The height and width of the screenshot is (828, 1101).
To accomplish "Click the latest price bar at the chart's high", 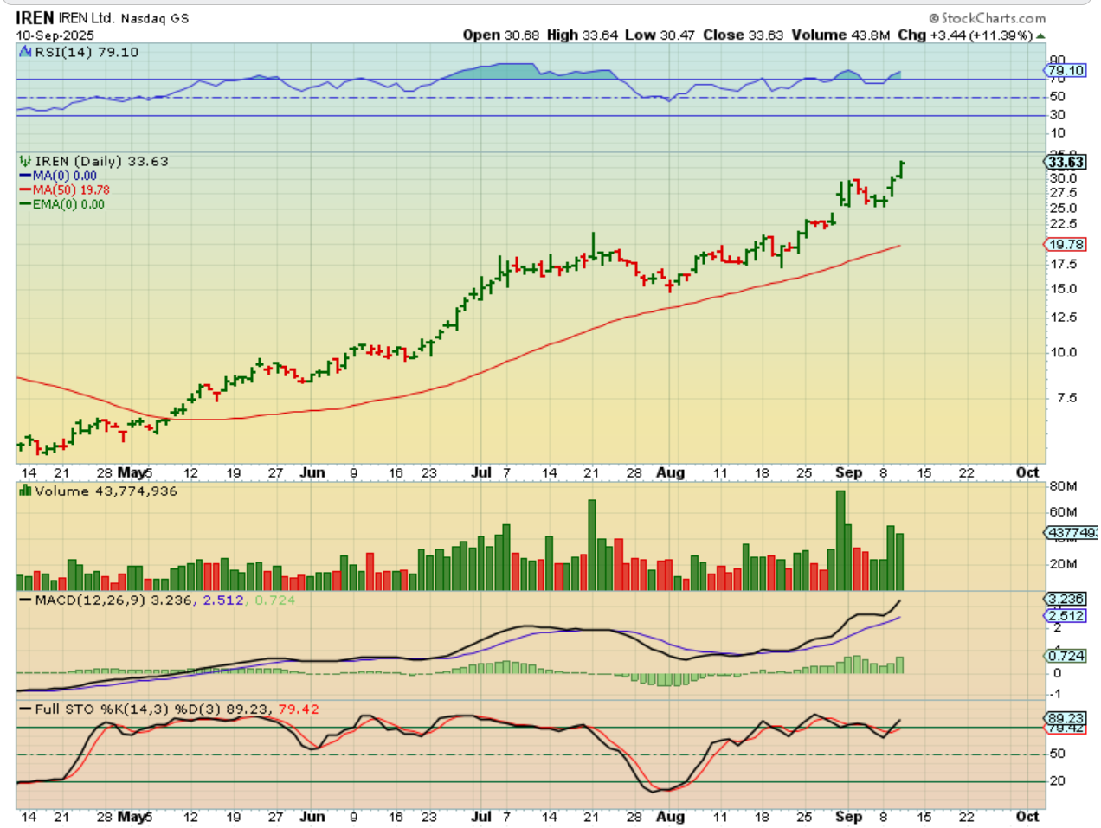I will click(903, 169).
